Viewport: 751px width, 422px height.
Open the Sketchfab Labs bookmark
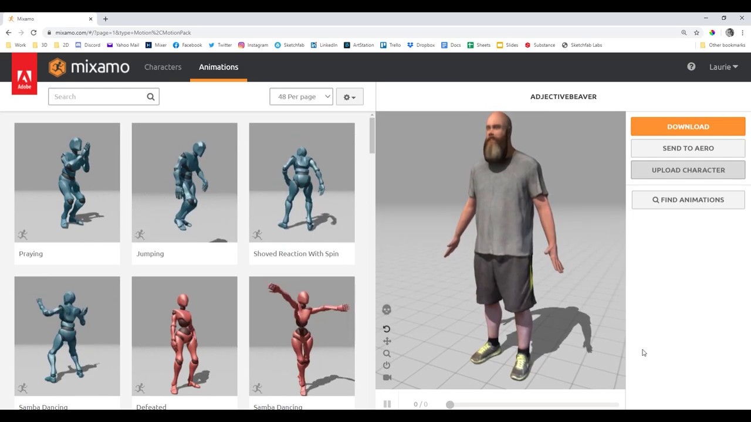tap(581, 45)
